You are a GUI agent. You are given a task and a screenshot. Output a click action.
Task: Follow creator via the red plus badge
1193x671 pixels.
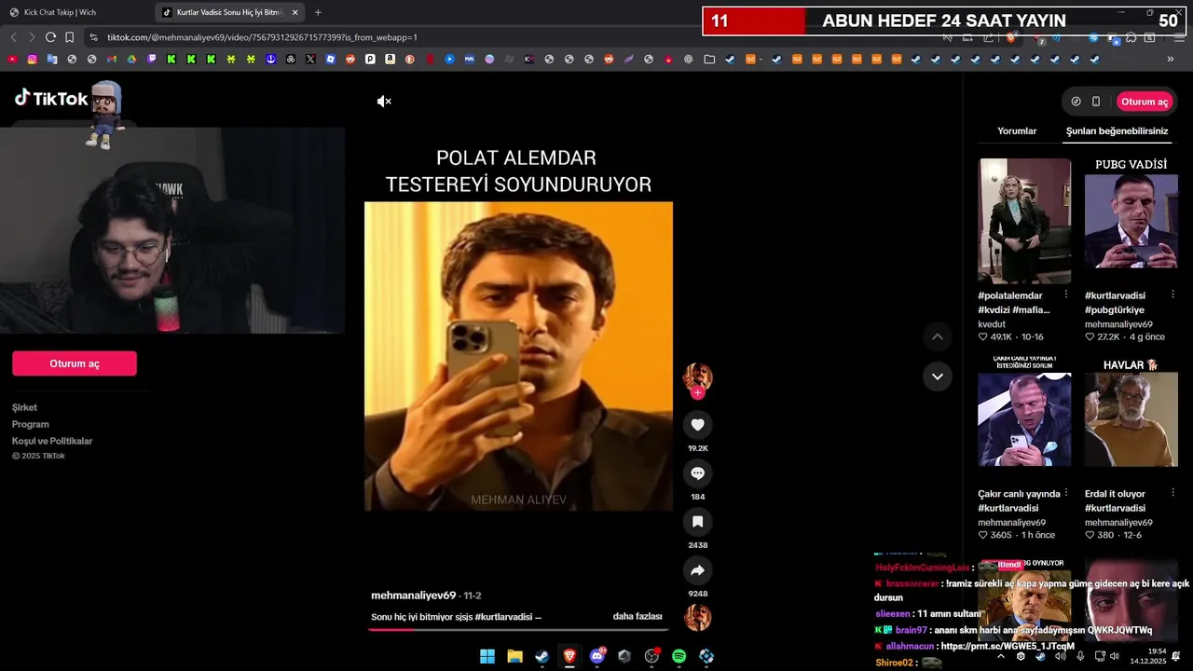[697, 393]
